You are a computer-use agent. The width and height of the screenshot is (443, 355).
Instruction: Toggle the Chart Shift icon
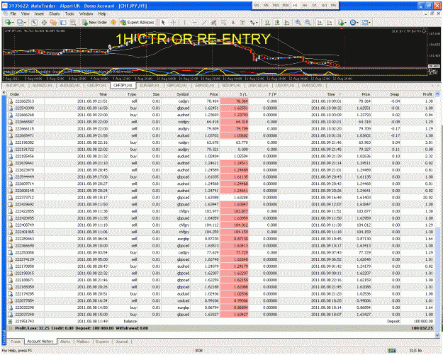coord(329,22)
